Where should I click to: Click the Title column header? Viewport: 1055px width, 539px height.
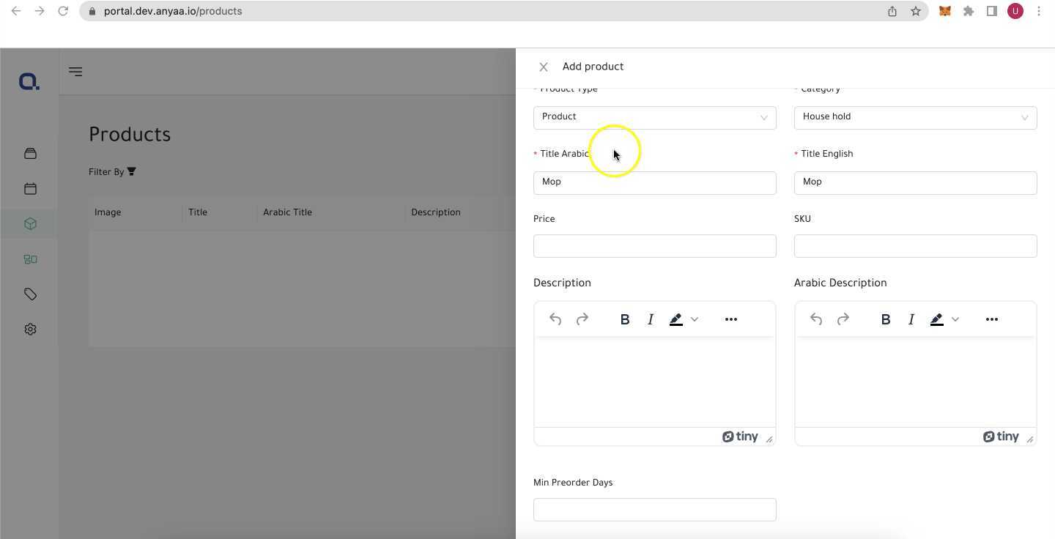(197, 212)
